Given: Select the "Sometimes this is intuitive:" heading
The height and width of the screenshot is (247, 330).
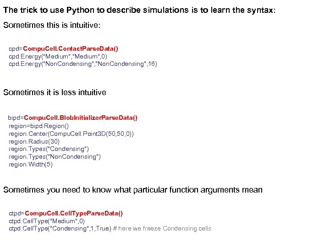Looking at the screenshot, I should (52, 25).
